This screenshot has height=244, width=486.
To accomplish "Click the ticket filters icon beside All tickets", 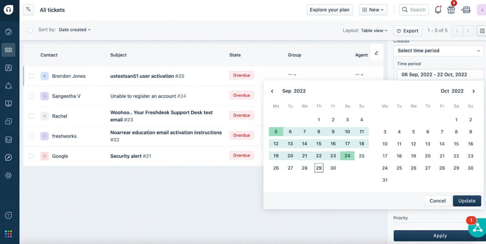I will pyautogui.click(x=28, y=10).
